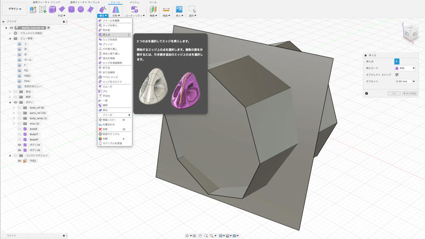
Task: Click the construction plane icon above 構築
Action: 153,10
